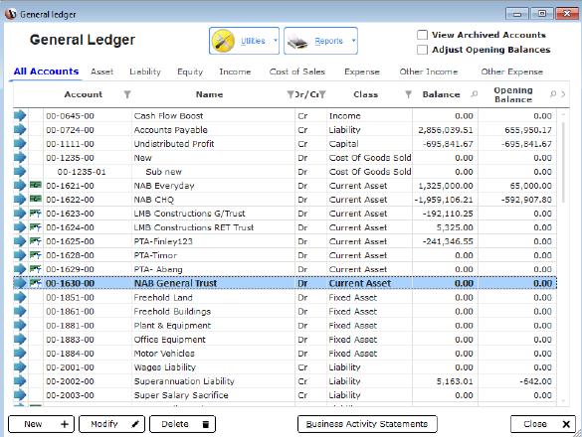Go to the Cost of Sales tab
Viewport: 582px width, 437px height.
[296, 72]
